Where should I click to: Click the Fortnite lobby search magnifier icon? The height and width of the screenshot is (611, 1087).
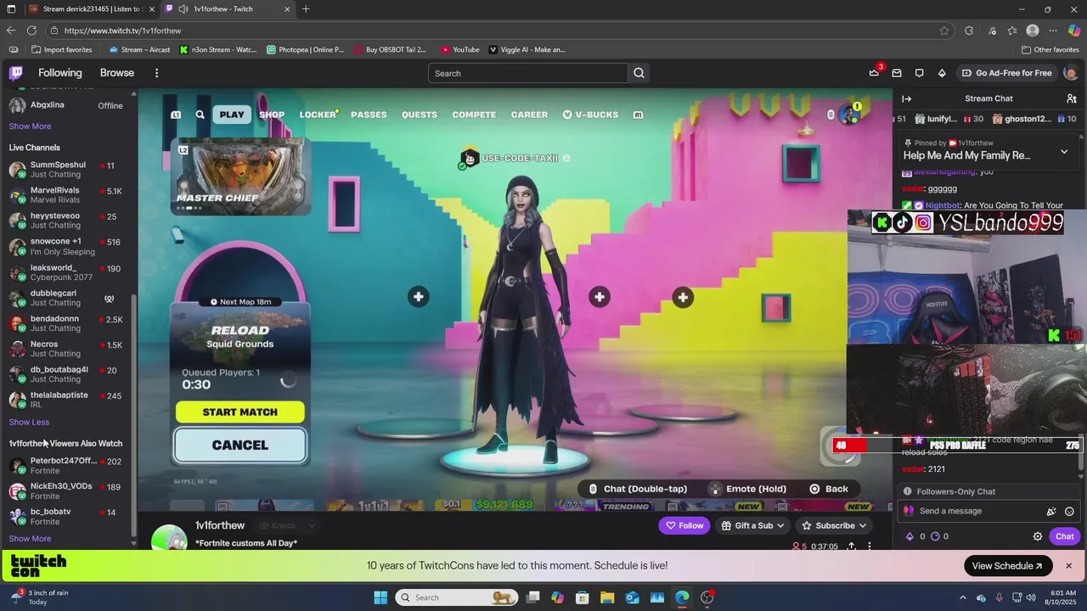click(200, 115)
